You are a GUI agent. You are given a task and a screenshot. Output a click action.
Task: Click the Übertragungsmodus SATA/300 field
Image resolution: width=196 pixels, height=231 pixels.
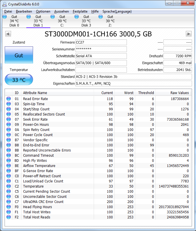[x=101, y=63]
